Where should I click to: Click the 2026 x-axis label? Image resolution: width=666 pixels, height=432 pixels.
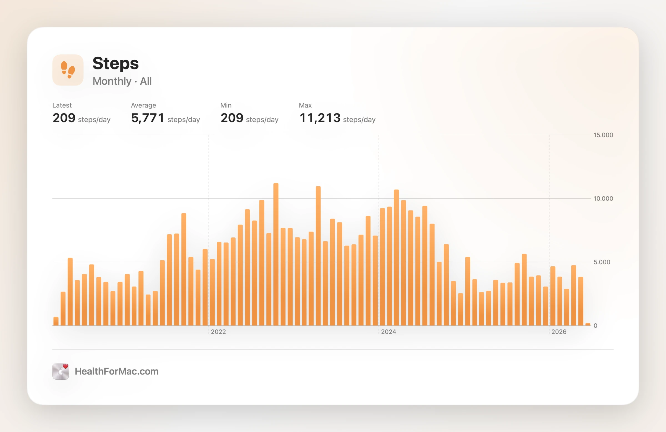pyautogui.click(x=559, y=332)
